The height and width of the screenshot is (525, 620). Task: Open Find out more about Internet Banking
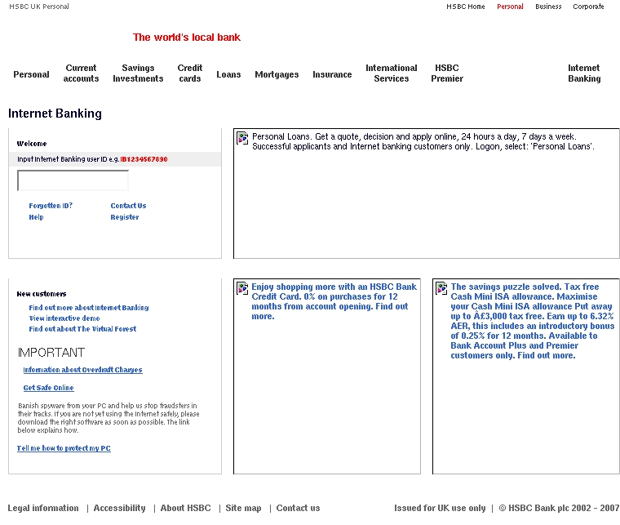89,308
